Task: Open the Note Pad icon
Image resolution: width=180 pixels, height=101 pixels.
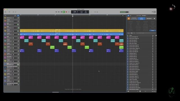Action: coord(152,12)
